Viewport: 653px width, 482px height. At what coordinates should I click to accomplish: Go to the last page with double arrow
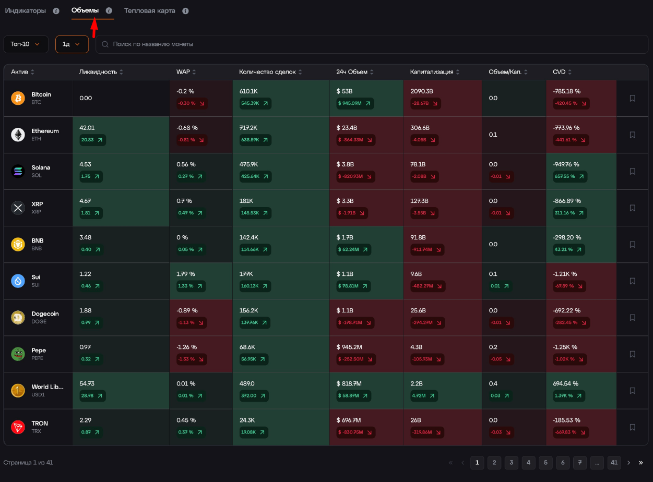641,462
